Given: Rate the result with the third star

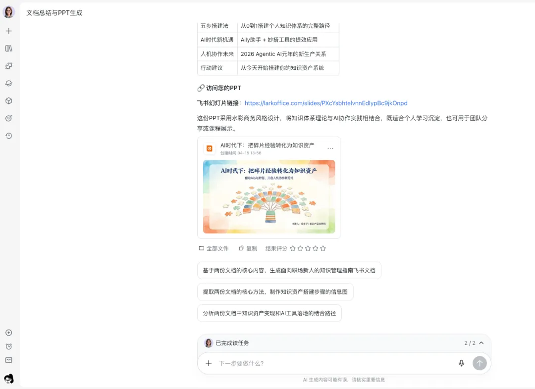Looking at the screenshot, I should pyautogui.click(x=308, y=248).
